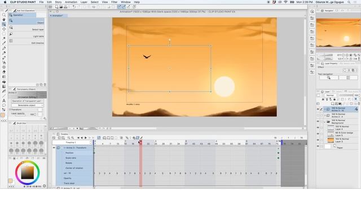Screen dimensions: 361x203
Task: Toggle visibility of Anime 3 layer
Action: pyautogui.click(x=318, y=109)
